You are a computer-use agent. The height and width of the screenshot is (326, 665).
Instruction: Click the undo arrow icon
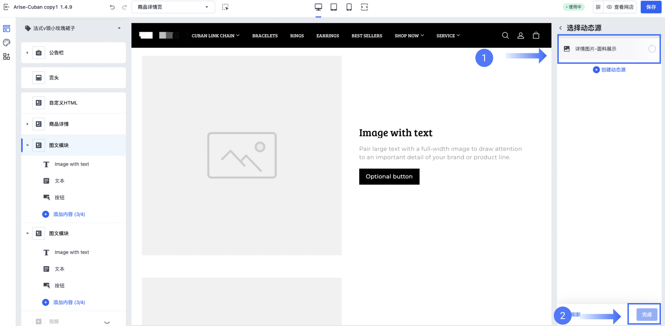[x=112, y=7]
